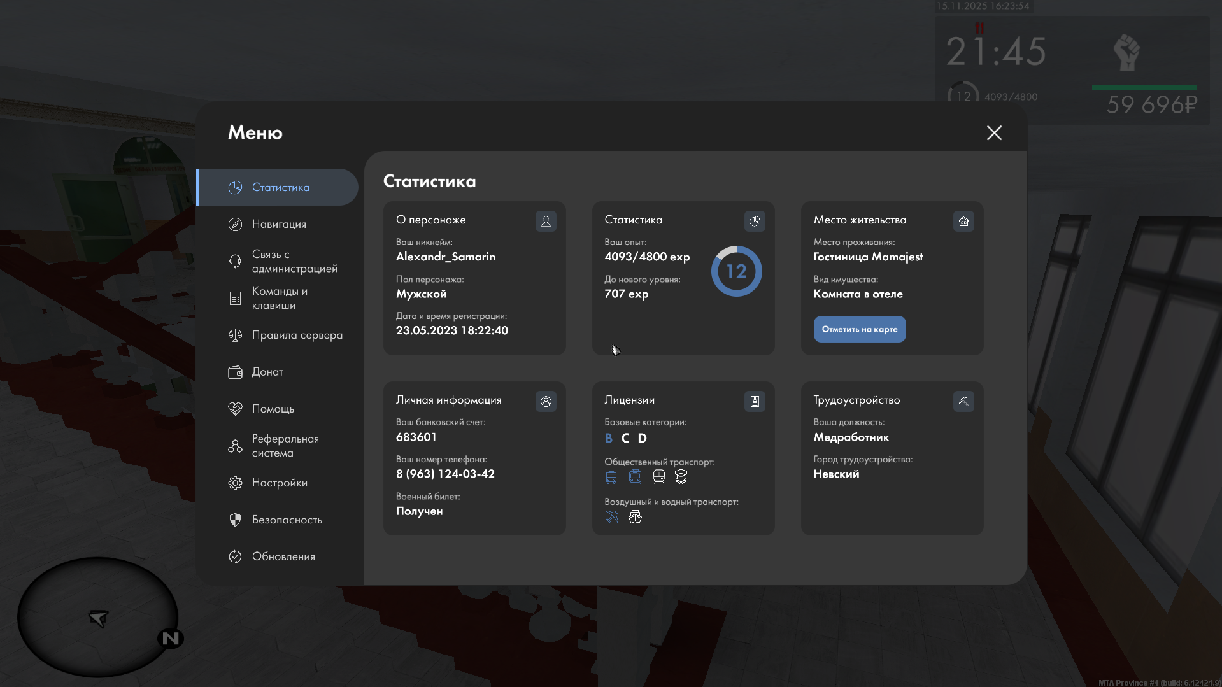Click the fist icon in the HUD
The height and width of the screenshot is (687, 1222).
[x=1127, y=53]
